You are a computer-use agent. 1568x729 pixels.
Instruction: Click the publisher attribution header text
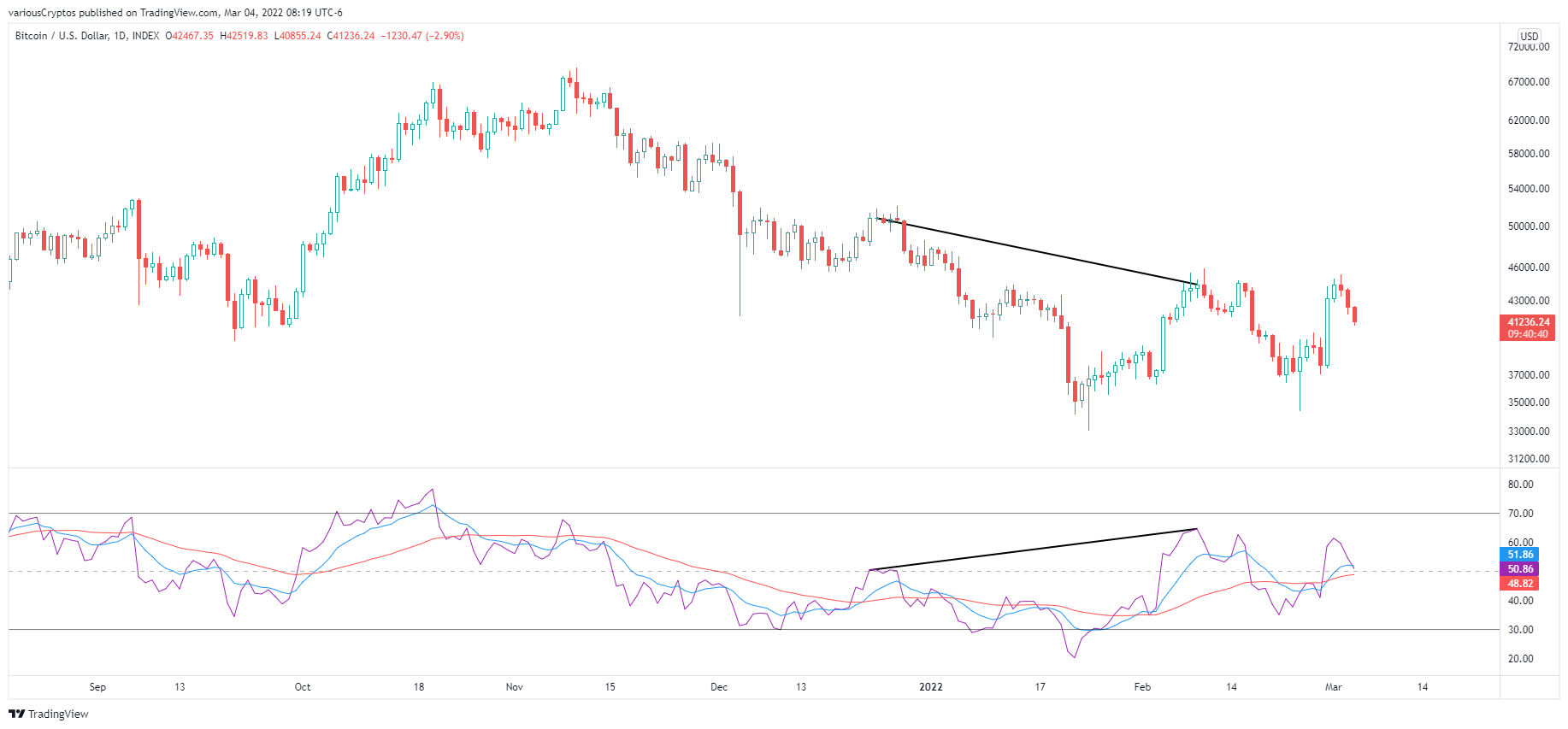coord(175,13)
